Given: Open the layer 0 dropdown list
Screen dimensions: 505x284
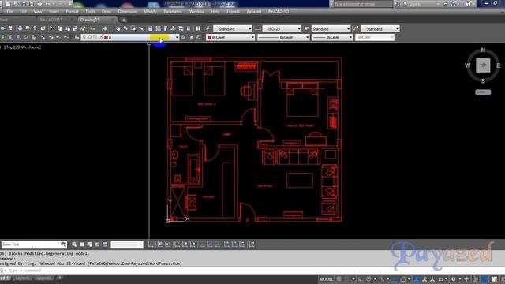Looking at the screenshot, I should coord(177,37).
